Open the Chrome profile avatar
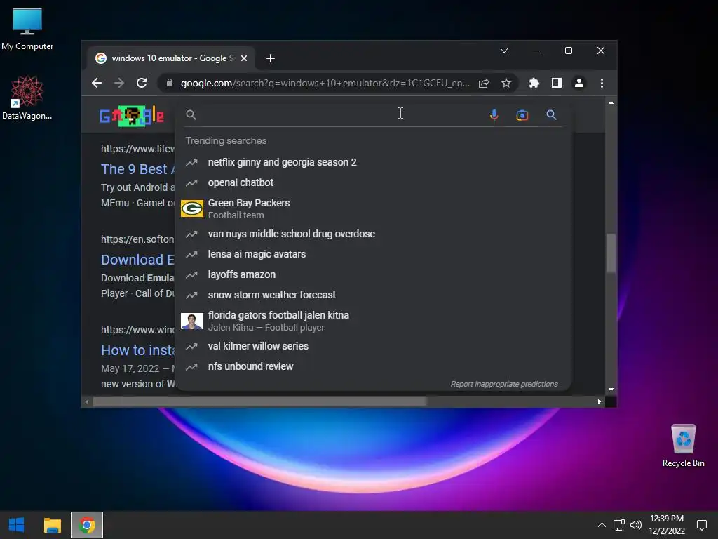The height and width of the screenshot is (539, 718). [578, 83]
